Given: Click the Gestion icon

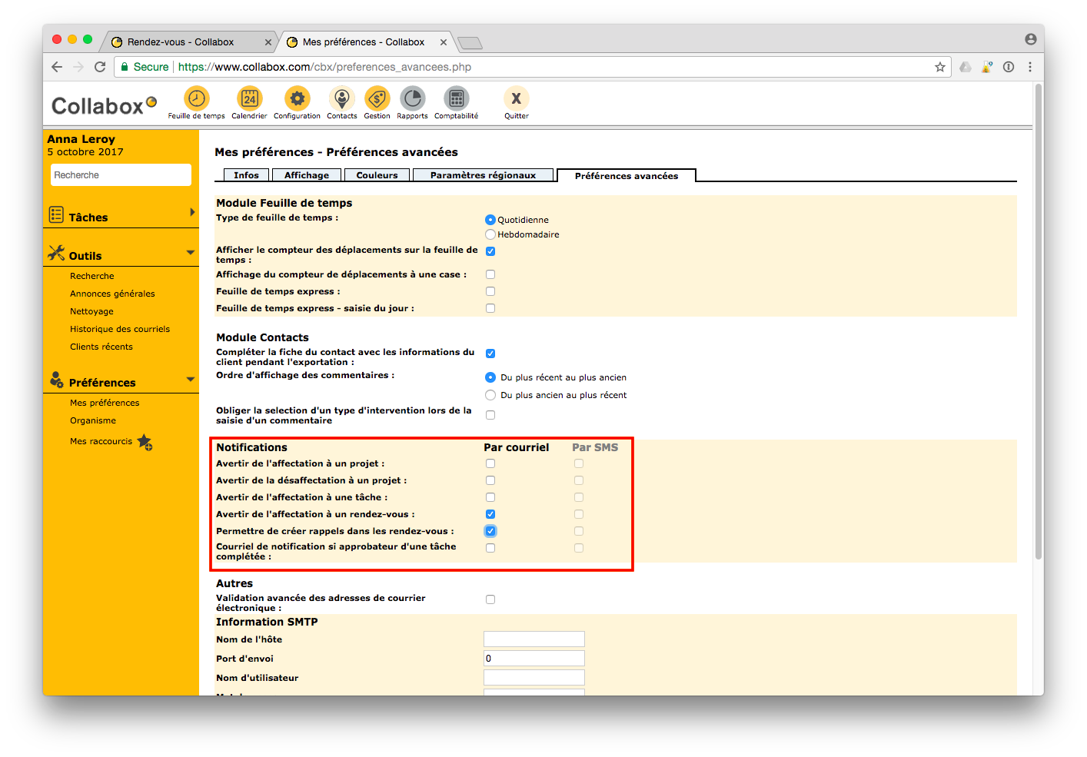Looking at the screenshot, I should click(377, 99).
